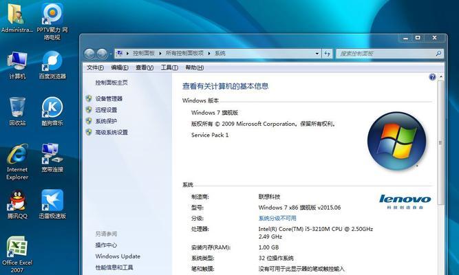Click the shield icon beside 系统保护
Image resolution: width=459 pixels, height=275 pixels.
tap(89, 121)
